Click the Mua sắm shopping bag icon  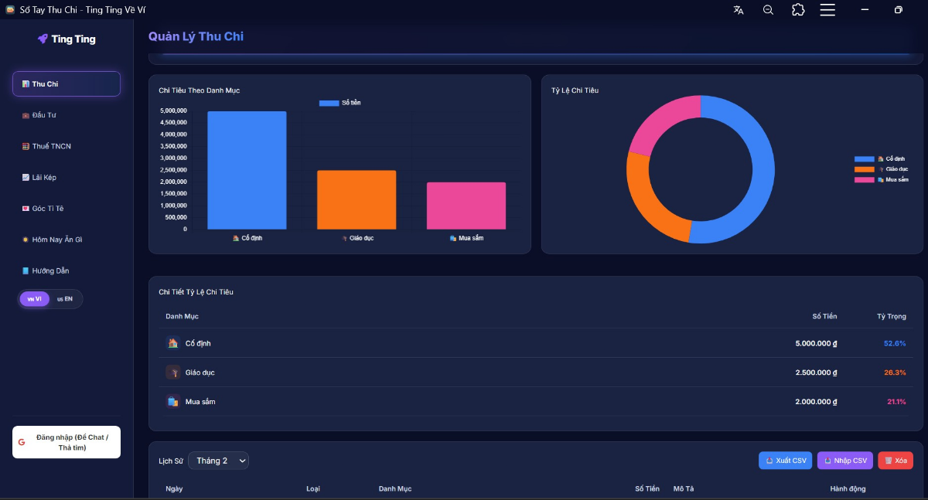[173, 402]
